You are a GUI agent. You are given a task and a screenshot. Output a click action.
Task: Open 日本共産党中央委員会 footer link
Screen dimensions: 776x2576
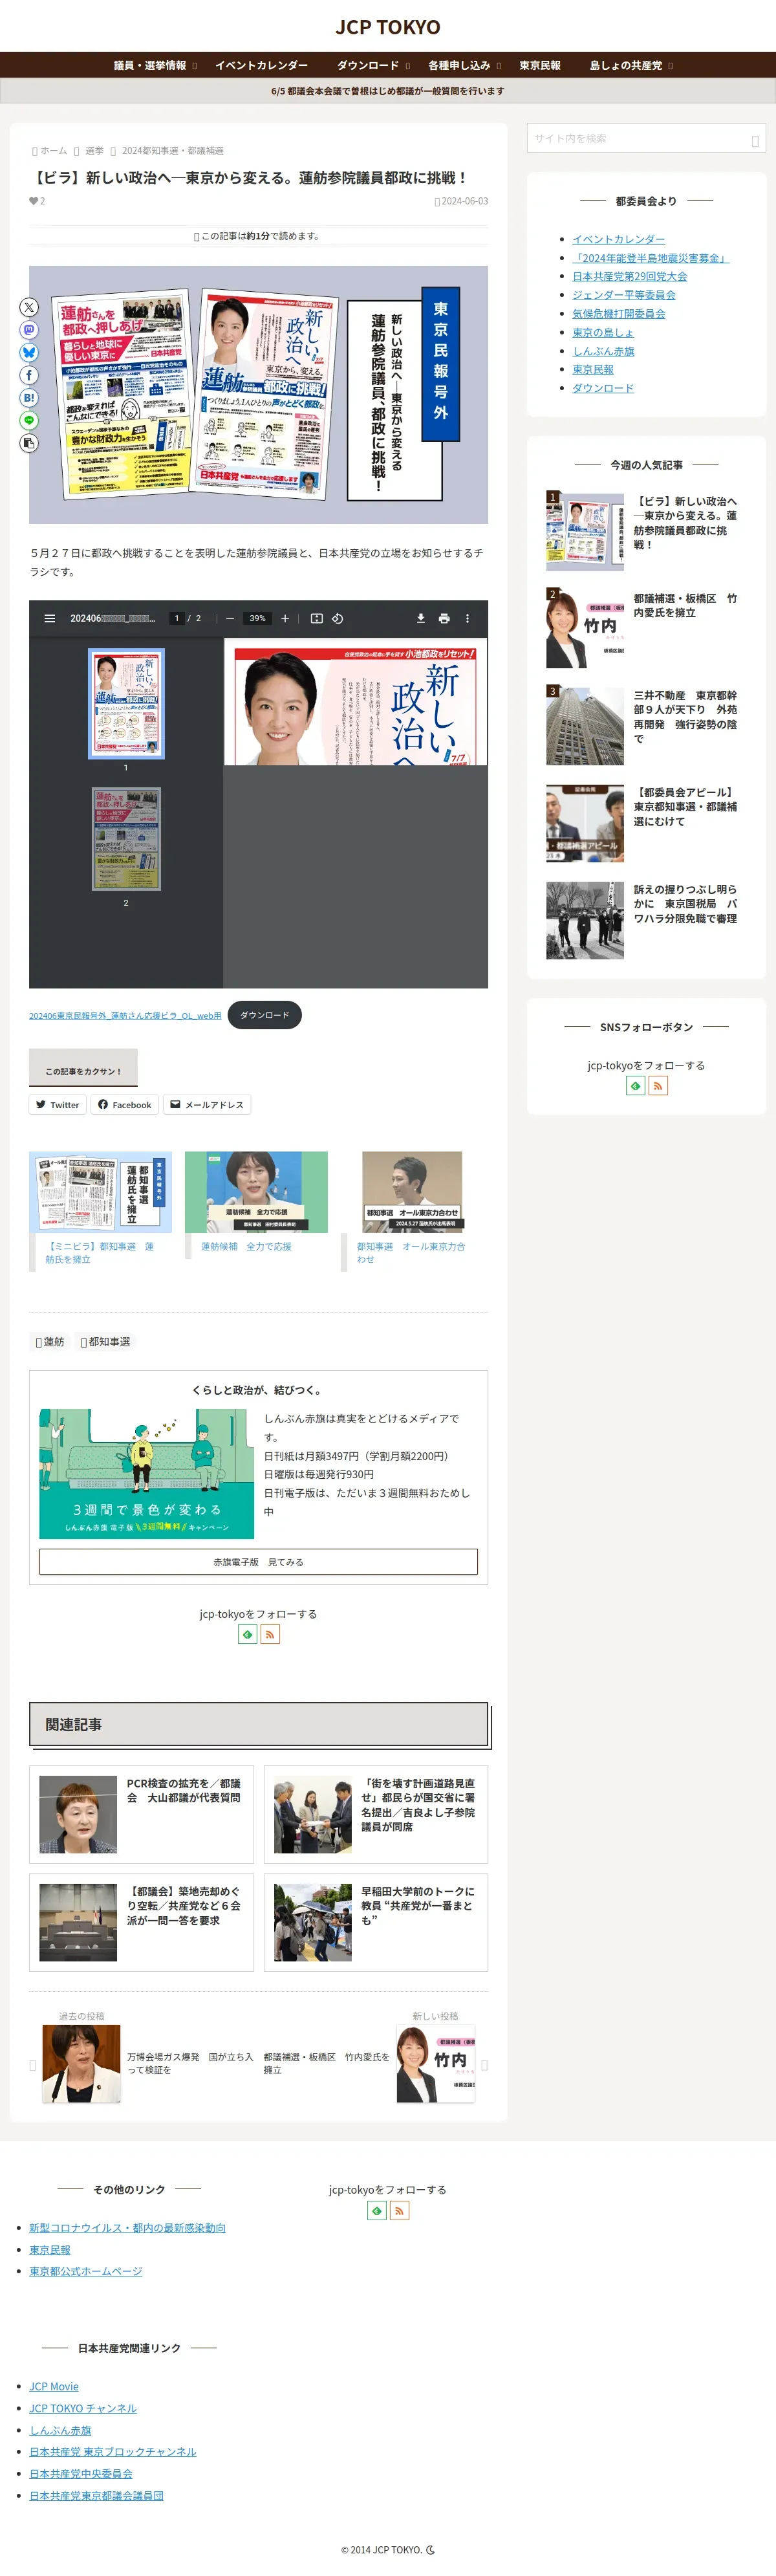click(81, 2474)
